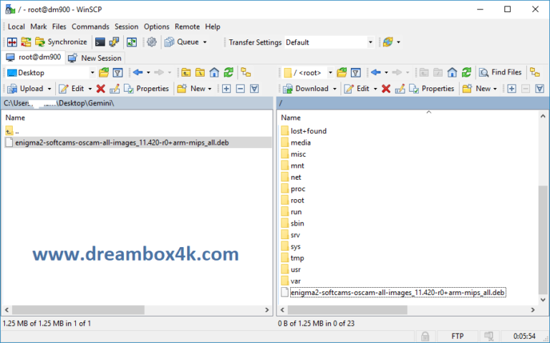Open the Commands menu

(90, 26)
